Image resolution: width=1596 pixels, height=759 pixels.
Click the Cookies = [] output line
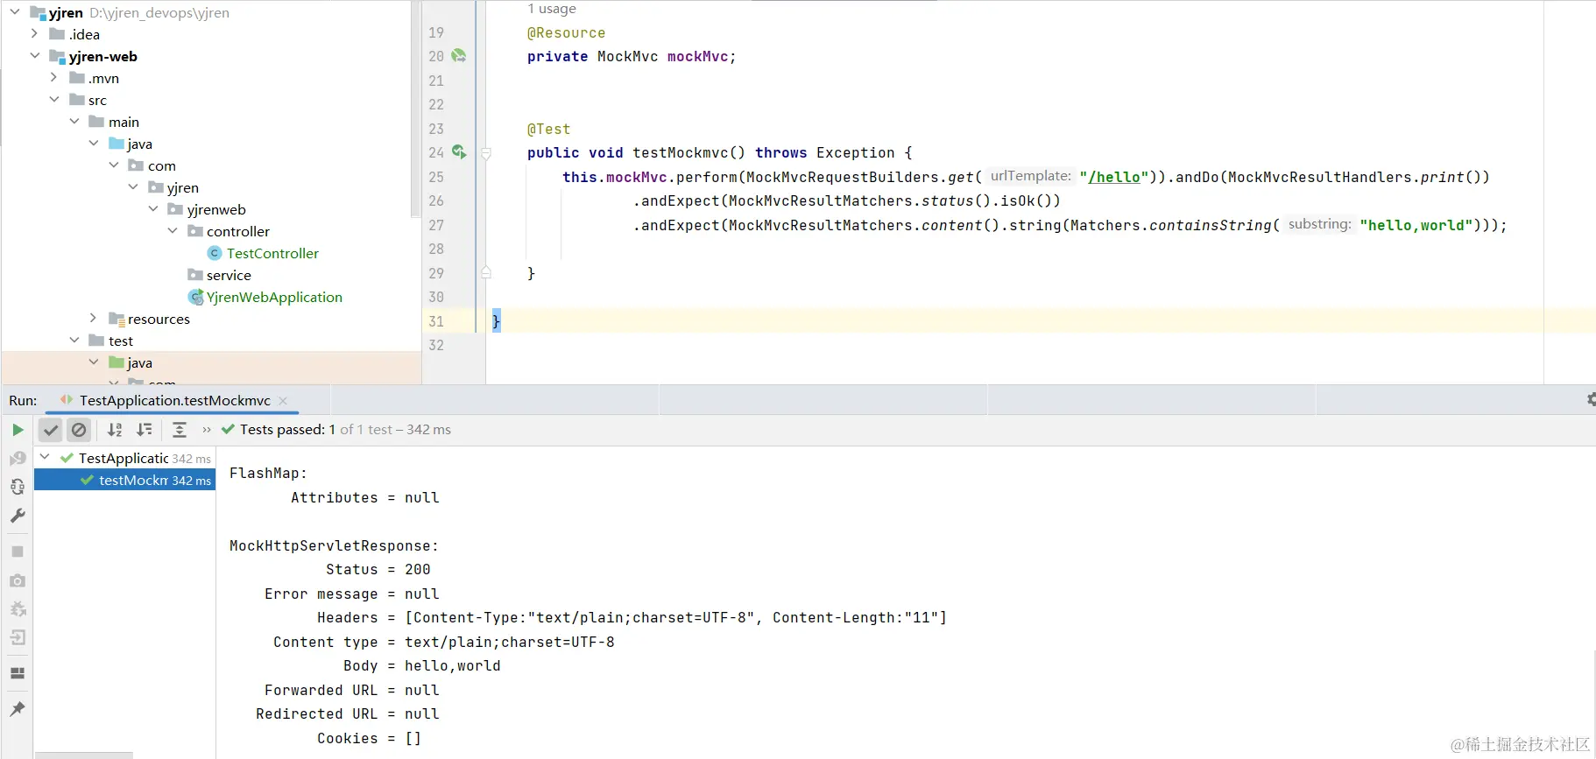[369, 739]
